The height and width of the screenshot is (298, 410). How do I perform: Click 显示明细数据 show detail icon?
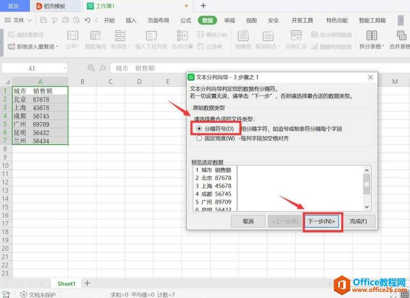[x=315, y=35]
